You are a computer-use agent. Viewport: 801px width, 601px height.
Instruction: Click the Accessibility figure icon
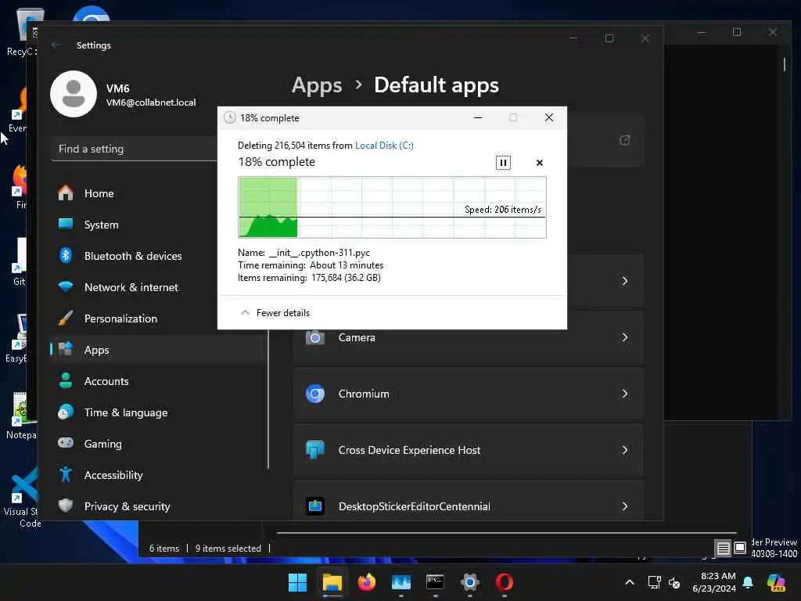66,474
